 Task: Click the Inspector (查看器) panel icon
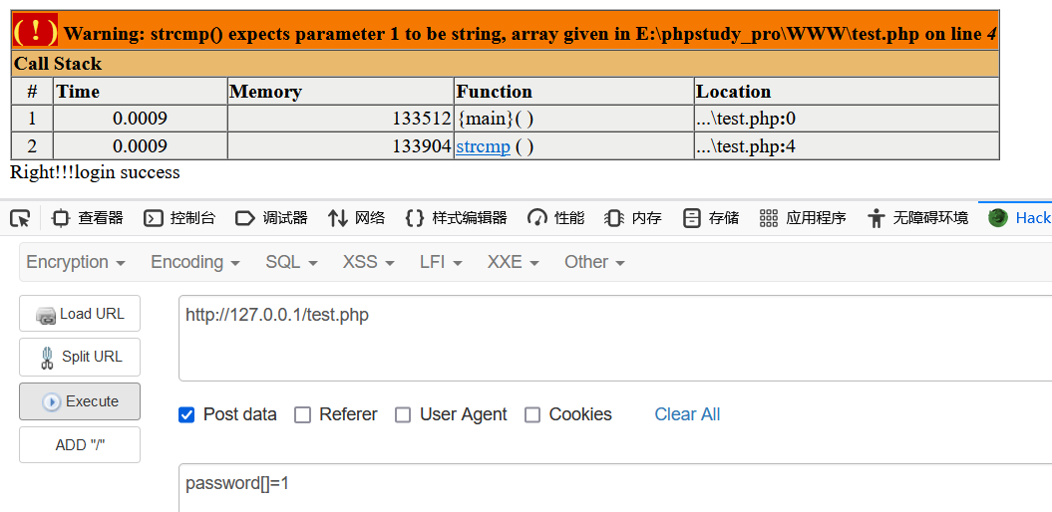coord(61,218)
